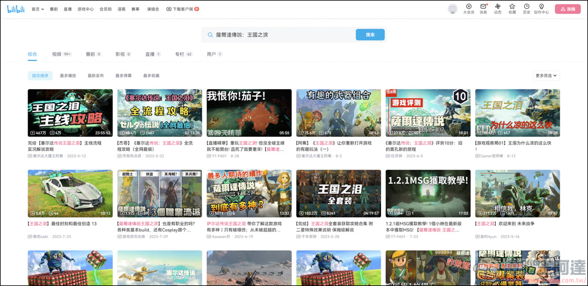The height and width of the screenshot is (286, 588).
Task: Open 番剧 in top navigation
Action: (x=54, y=9)
